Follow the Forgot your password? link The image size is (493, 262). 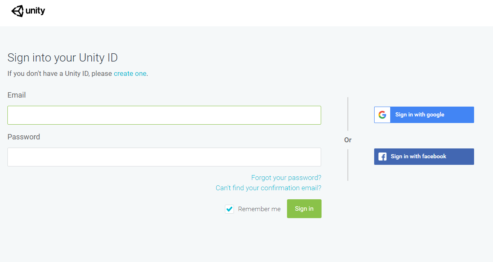coord(286,178)
